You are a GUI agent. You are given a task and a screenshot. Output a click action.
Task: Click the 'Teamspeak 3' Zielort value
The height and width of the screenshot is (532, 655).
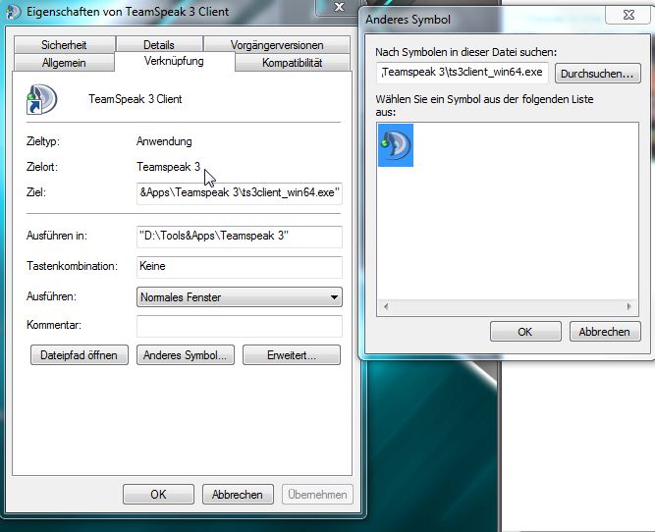click(x=168, y=167)
